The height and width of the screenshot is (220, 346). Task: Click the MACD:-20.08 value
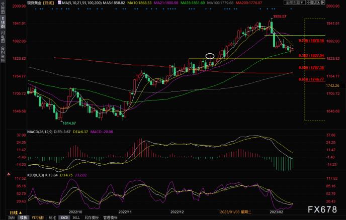(102, 132)
